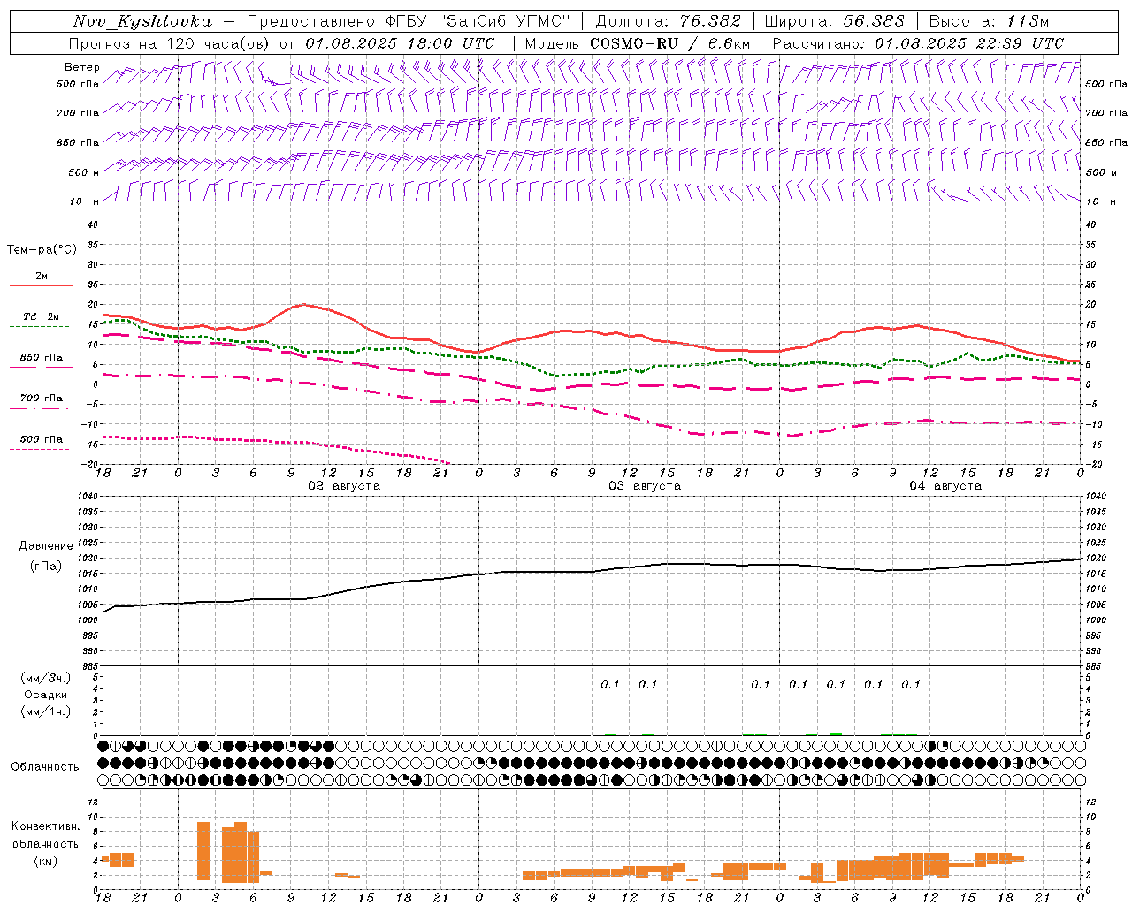Click the model label "Модель COSMO-RU / 6.6км"
This screenshot has height=905, width=1132.
pos(638,43)
